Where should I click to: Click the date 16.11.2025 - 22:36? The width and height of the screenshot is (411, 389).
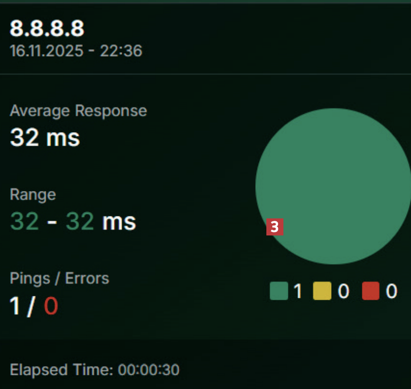tap(76, 51)
